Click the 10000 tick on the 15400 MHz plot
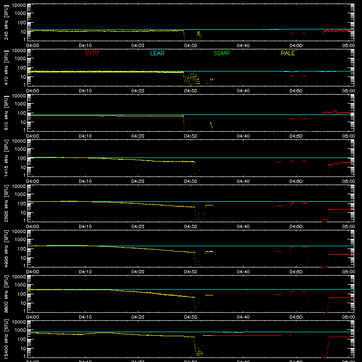 [x=19, y=322]
